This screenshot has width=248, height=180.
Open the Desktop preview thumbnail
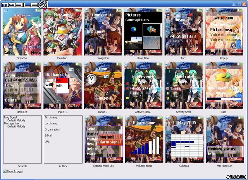[x=63, y=32]
